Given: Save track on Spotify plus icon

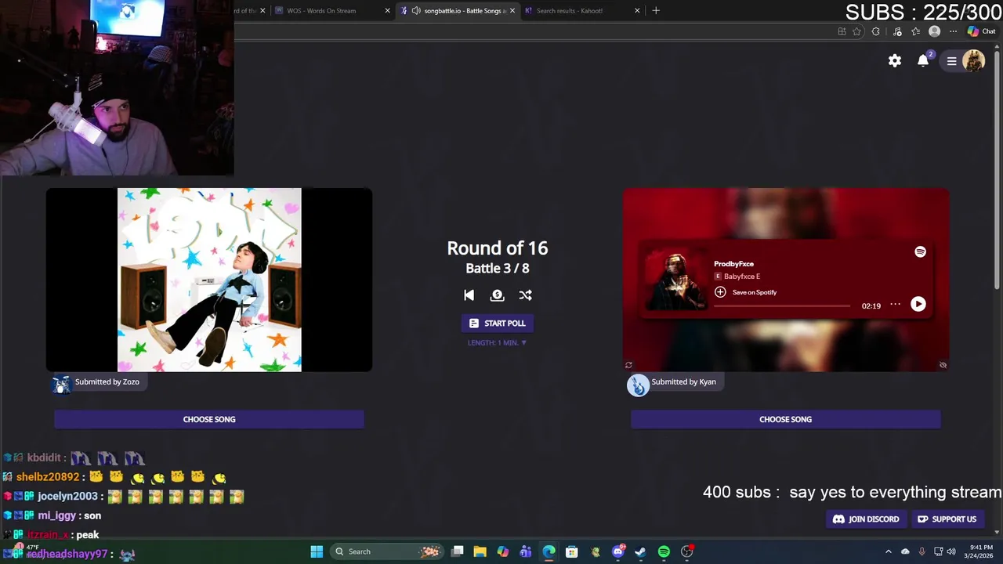Looking at the screenshot, I should [x=720, y=292].
